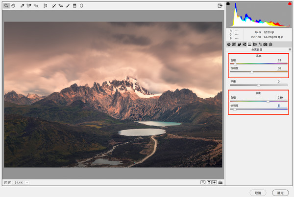The height and width of the screenshot is (197, 294).
Task: Open the zoom level dropdown arrow
Action: (27, 183)
